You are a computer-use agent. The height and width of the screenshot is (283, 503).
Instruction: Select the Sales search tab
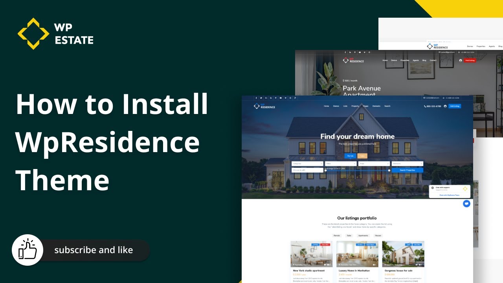click(362, 156)
